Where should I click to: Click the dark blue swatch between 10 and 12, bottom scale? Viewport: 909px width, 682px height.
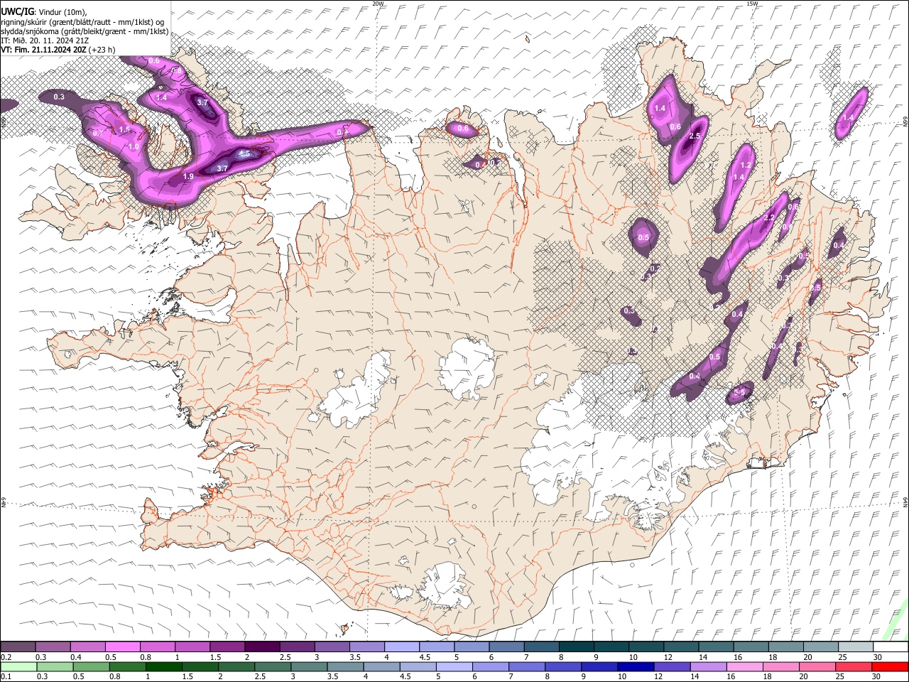pyautogui.click(x=635, y=666)
